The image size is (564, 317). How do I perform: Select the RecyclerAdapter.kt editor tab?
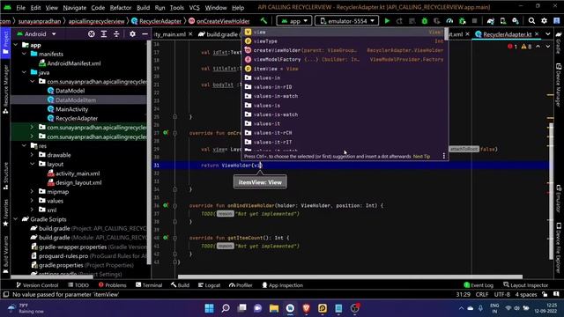tap(508, 34)
